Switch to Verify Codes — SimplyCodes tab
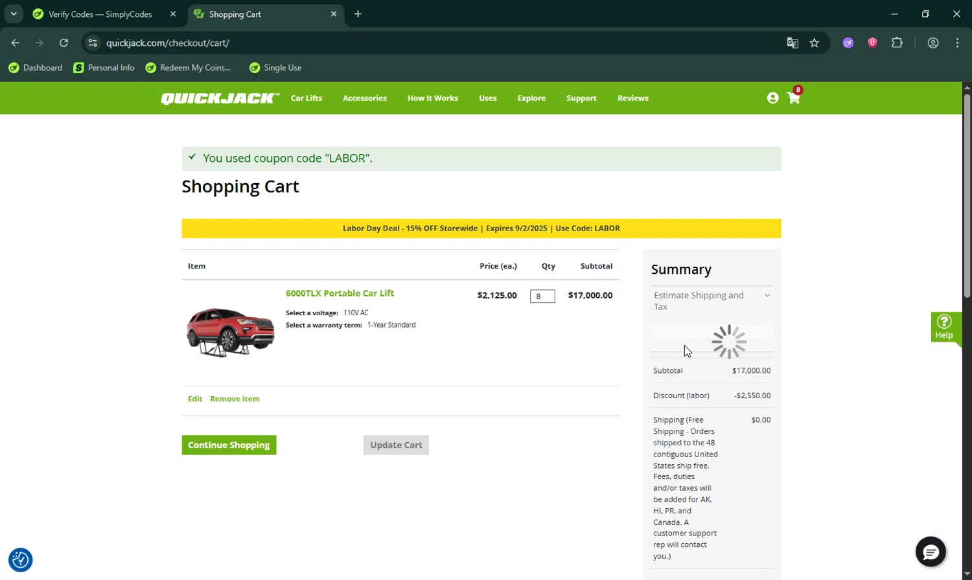Screen dimensions: 972x580 [105, 14]
